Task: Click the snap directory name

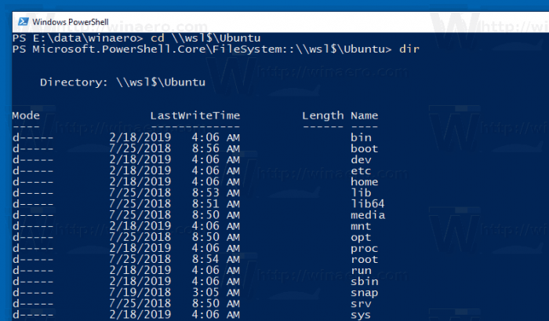Action: click(x=365, y=293)
